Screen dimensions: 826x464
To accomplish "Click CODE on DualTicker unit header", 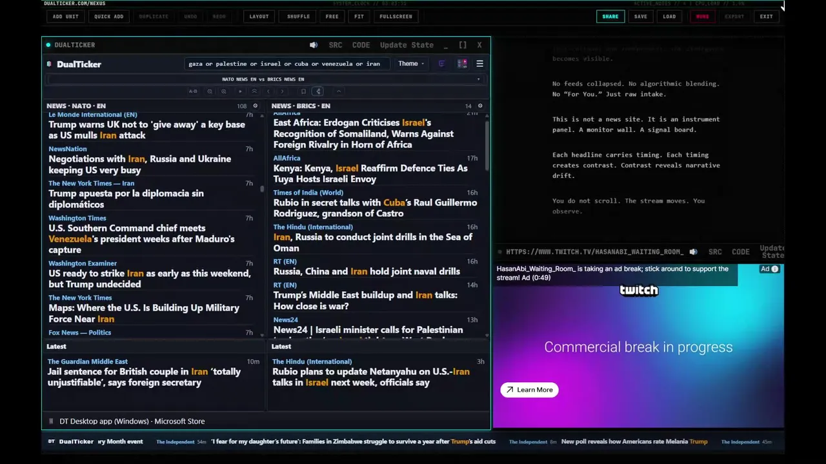I will [x=361, y=45].
